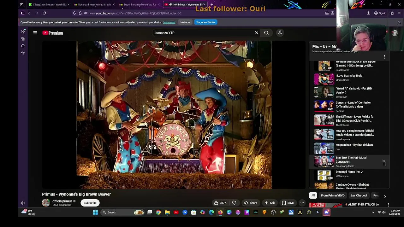Open Firefox extensions puzzle icon
The height and width of the screenshot is (227, 404).
[392, 13]
